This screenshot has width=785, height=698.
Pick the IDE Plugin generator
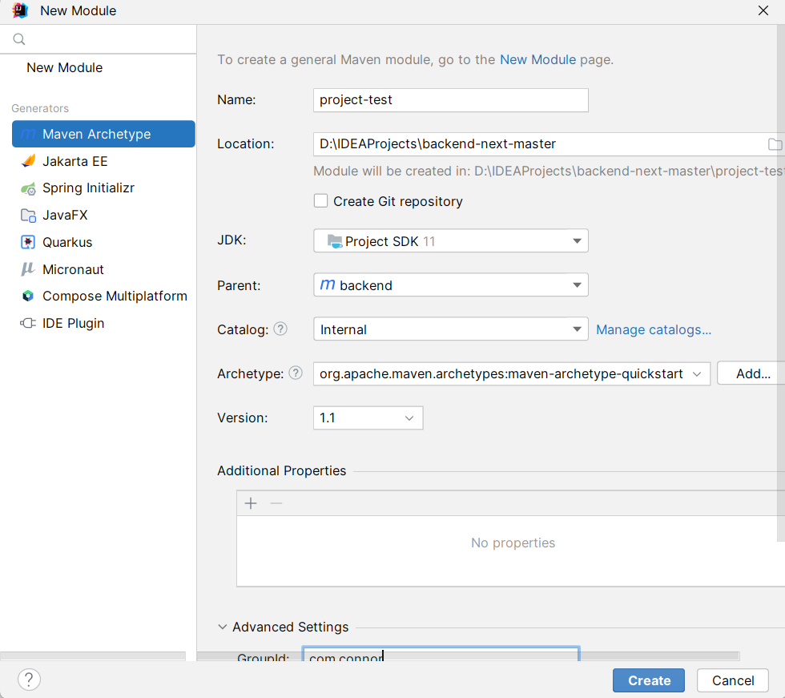point(73,323)
